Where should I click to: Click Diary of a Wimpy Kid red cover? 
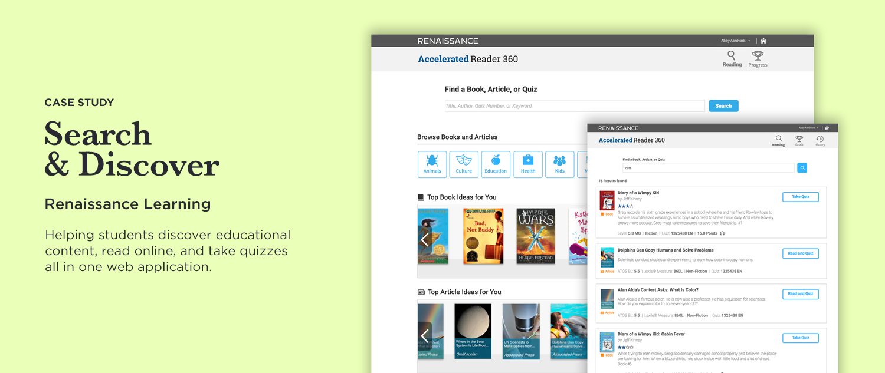[x=607, y=200]
